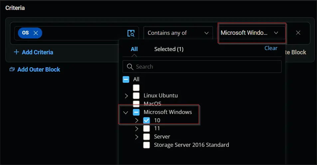Screen dimensions: 317x165
Task: Focus the Search input field
Action: coord(202,67)
